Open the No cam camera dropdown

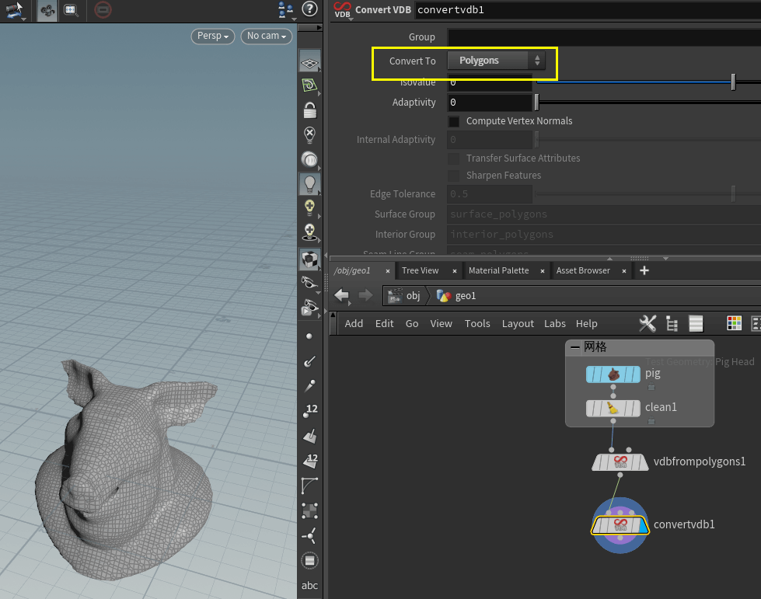click(x=267, y=36)
